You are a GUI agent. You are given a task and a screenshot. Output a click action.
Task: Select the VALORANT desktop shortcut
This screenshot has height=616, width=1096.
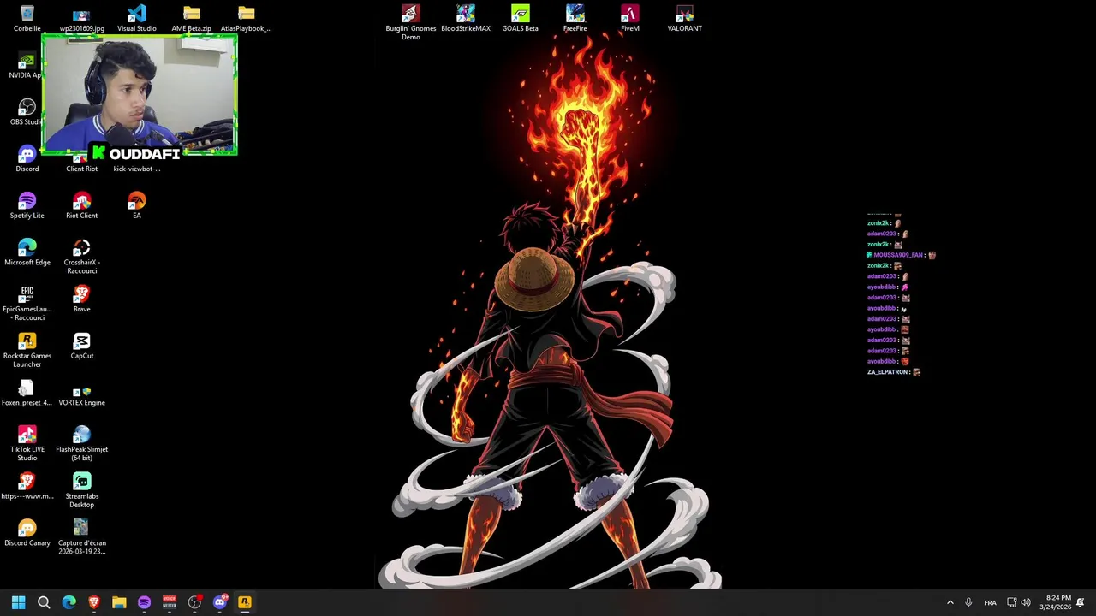tap(685, 19)
